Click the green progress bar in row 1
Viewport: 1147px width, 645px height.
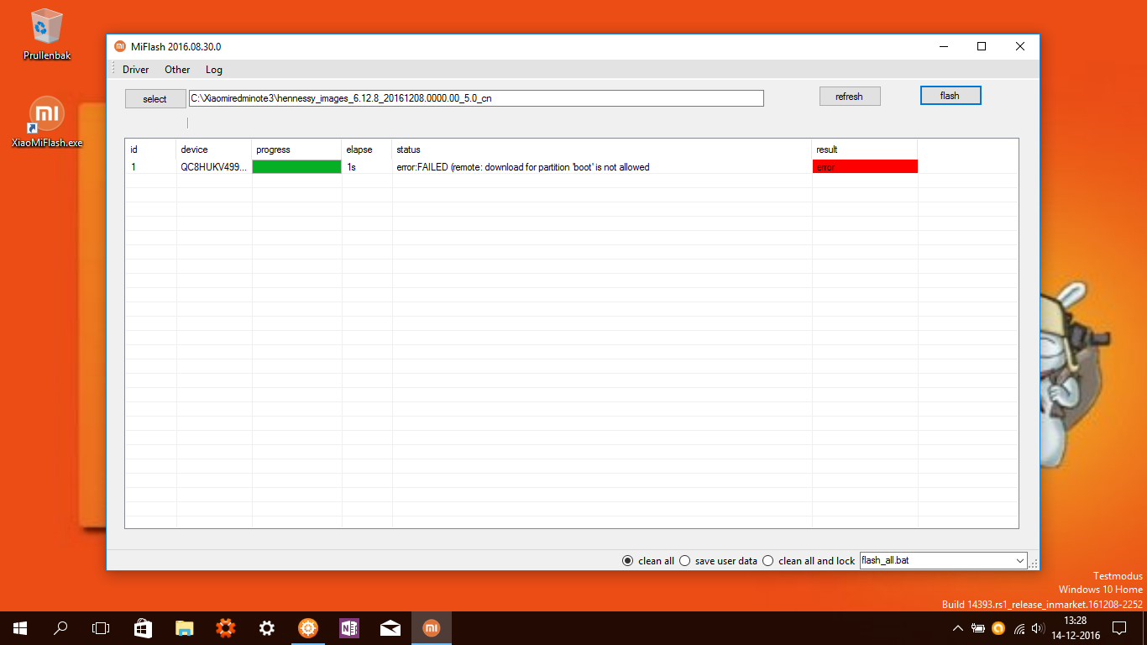click(x=296, y=167)
